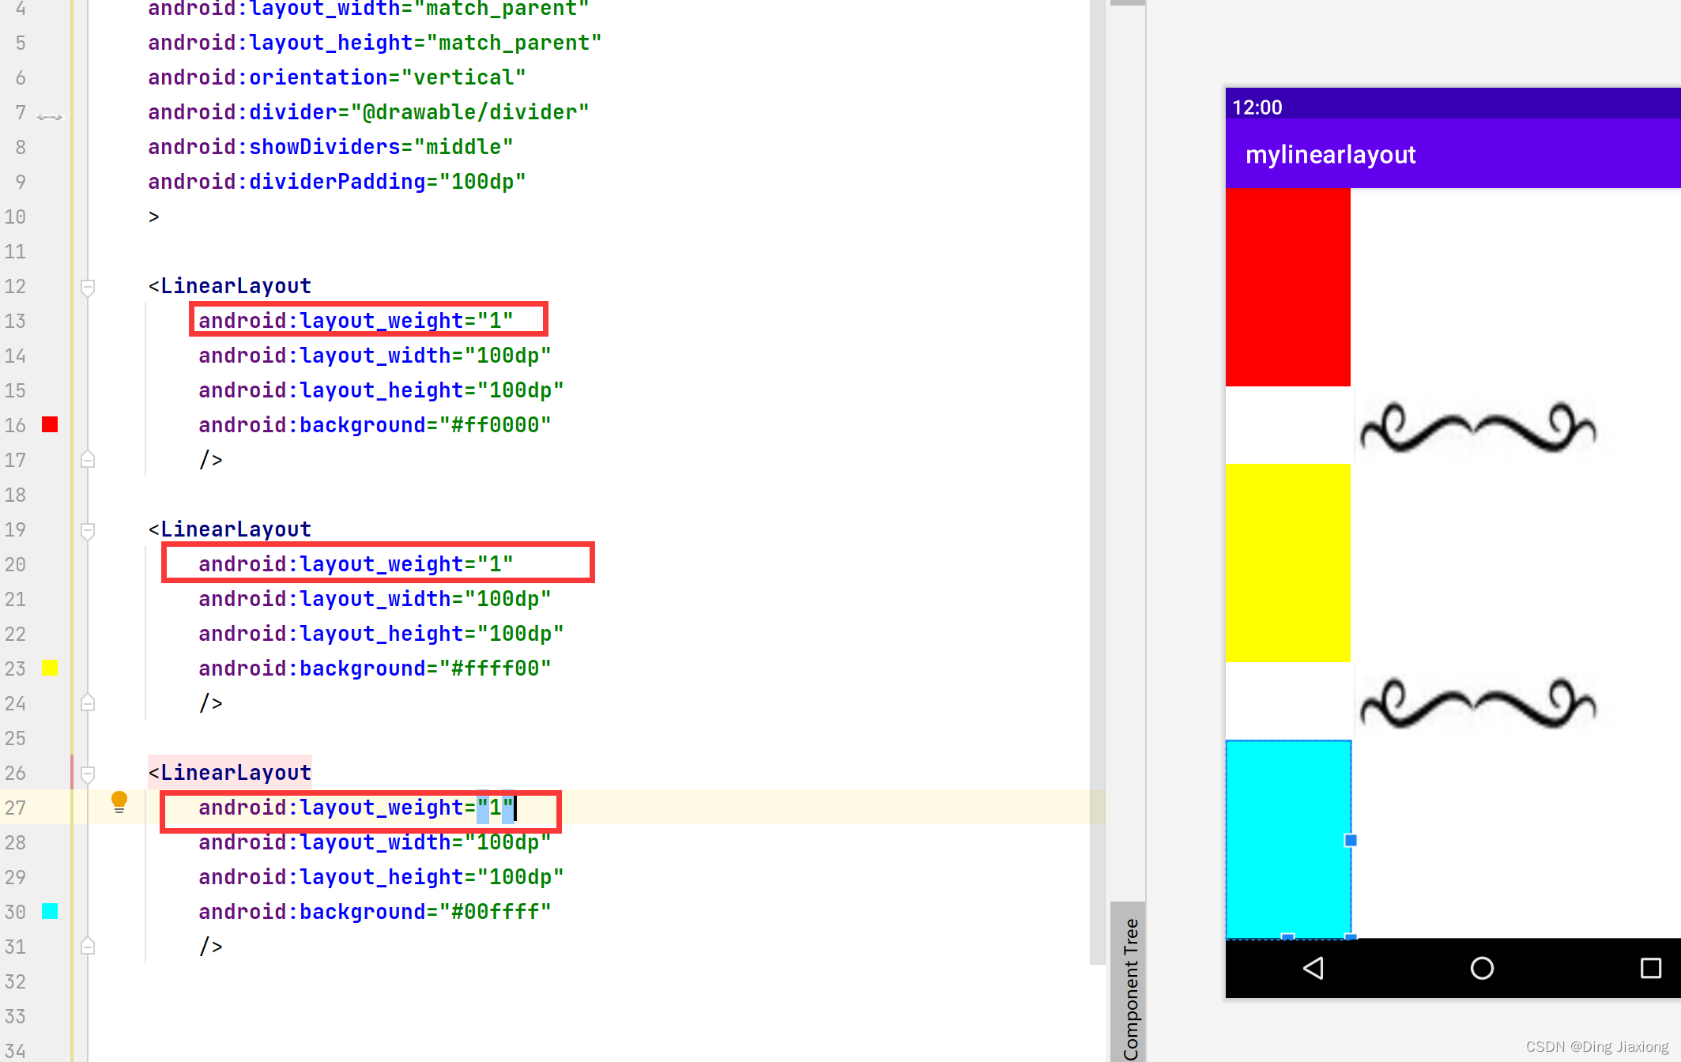The image size is (1681, 1062).
Task: Click layout_height="100dp" on line 22
Action: (x=381, y=634)
